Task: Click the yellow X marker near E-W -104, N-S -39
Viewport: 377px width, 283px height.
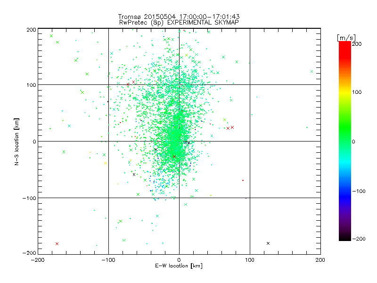Action: click(106, 163)
